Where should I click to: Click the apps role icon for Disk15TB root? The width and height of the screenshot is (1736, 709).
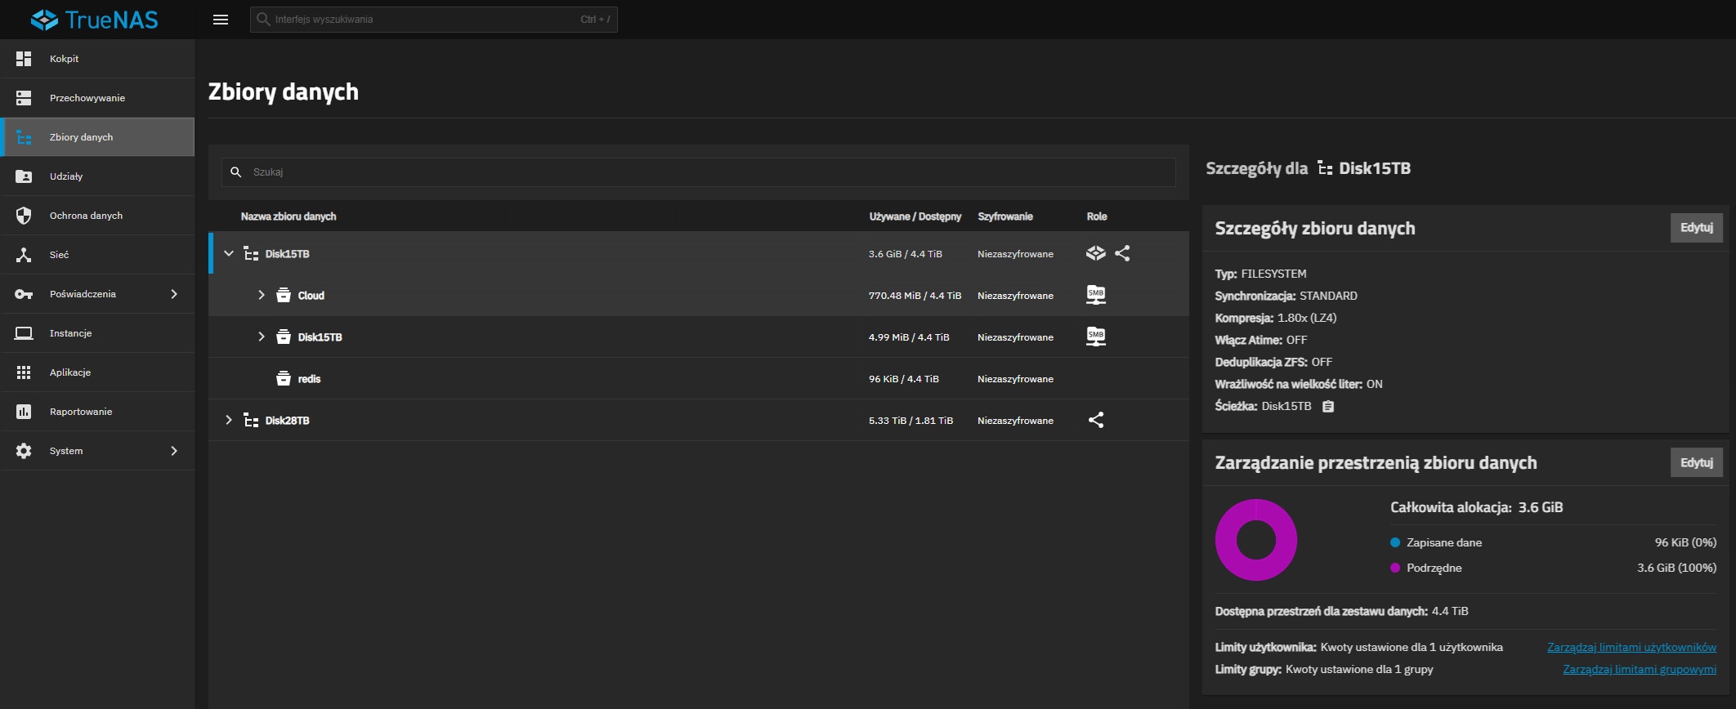coord(1096,253)
